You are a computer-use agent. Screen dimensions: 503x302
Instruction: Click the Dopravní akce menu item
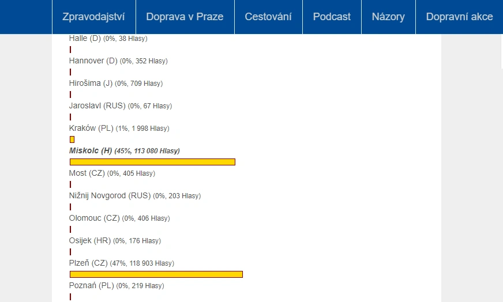point(459,17)
